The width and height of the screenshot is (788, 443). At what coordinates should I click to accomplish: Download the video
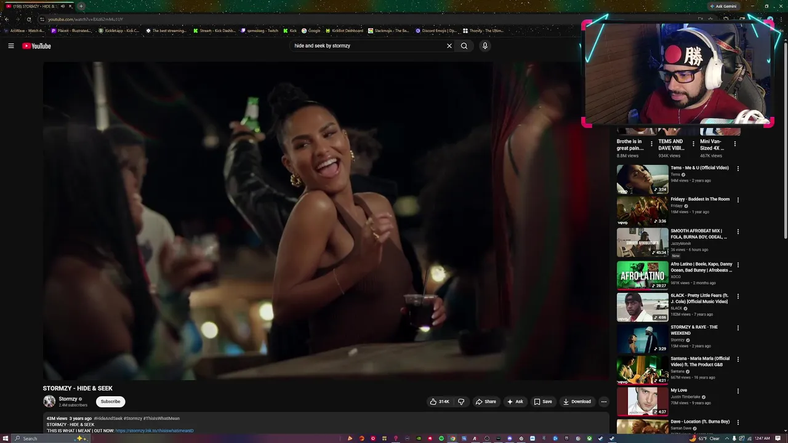click(x=577, y=402)
